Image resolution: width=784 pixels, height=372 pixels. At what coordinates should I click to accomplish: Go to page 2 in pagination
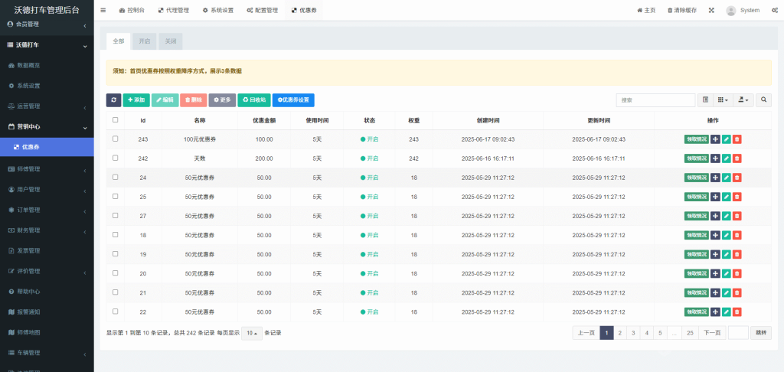click(619, 333)
